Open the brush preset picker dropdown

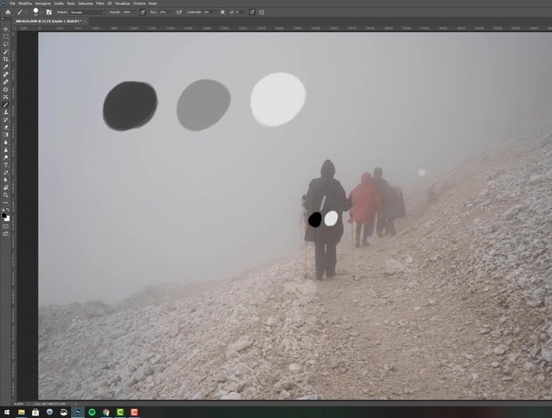[x=36, y=13]
